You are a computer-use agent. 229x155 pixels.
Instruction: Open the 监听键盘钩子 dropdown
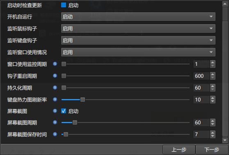coord(138,40)
